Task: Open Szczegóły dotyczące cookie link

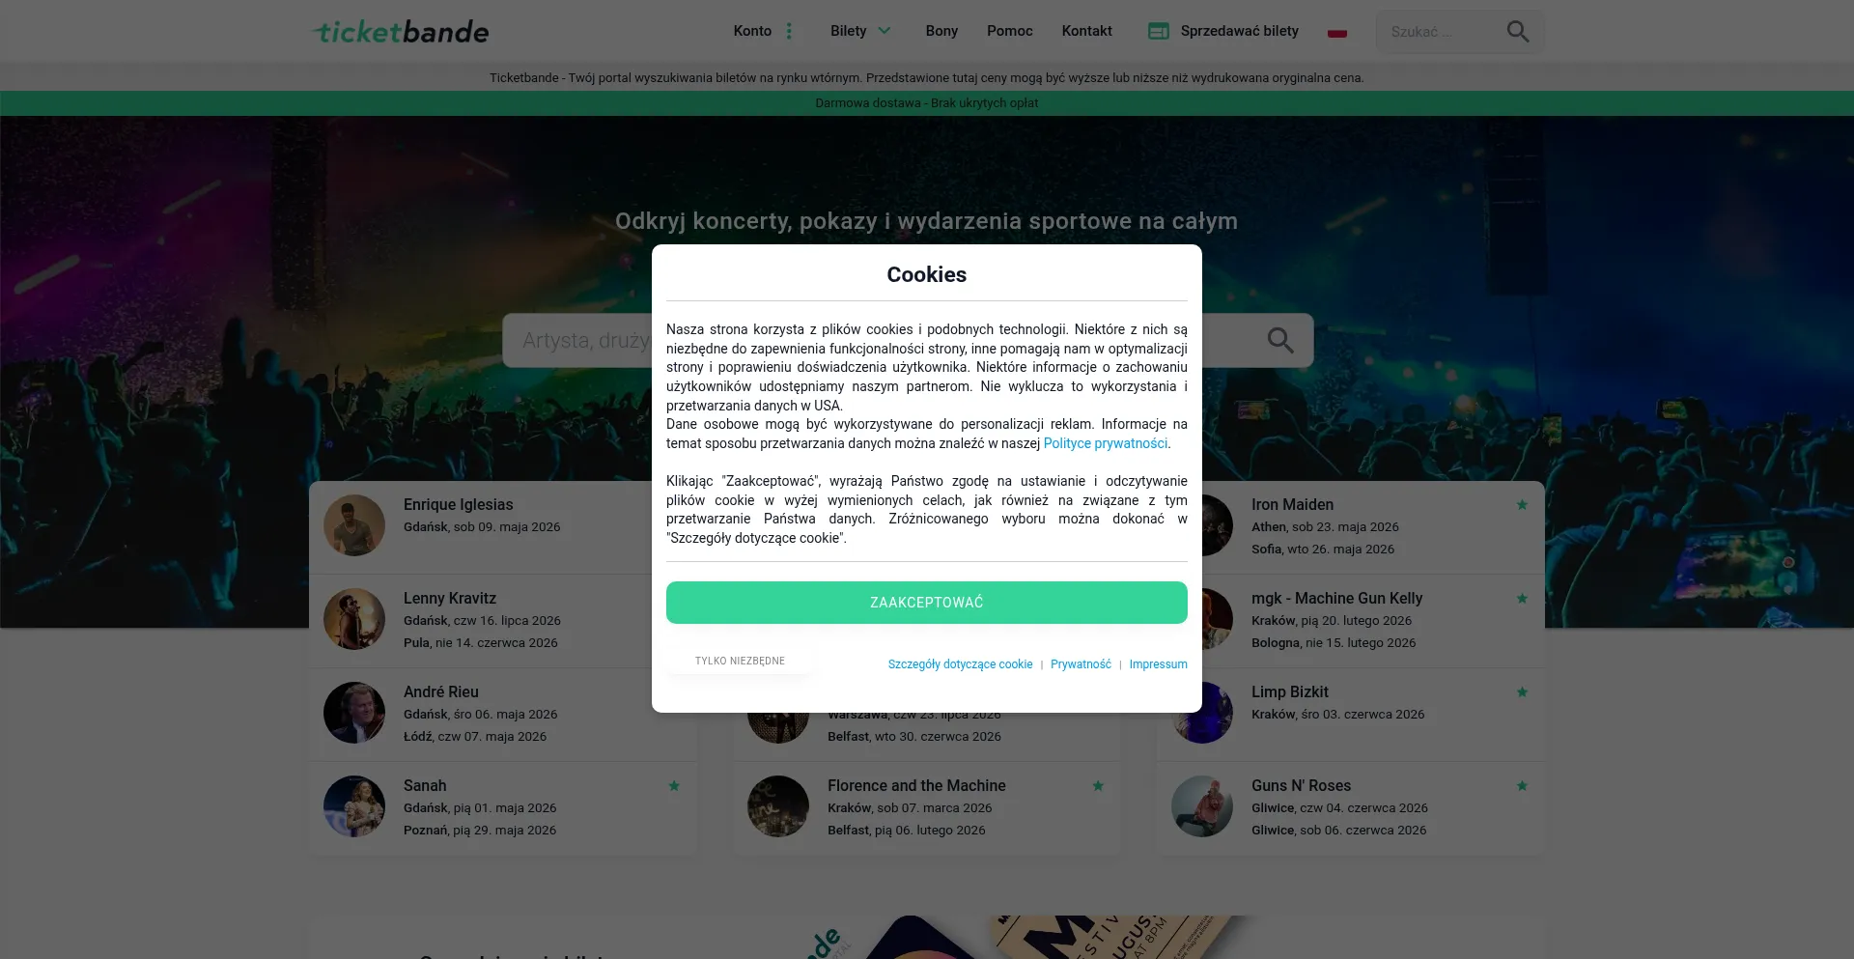Action: click(960, 664)
